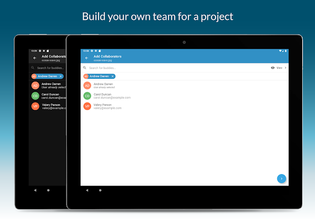Click settings gear in light tablet status bar
Viewport: 315px width, 221px height.
92,51
